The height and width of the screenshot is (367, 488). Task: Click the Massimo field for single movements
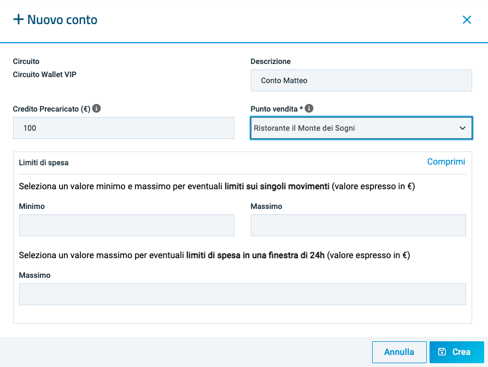click(x=358, y=225)
